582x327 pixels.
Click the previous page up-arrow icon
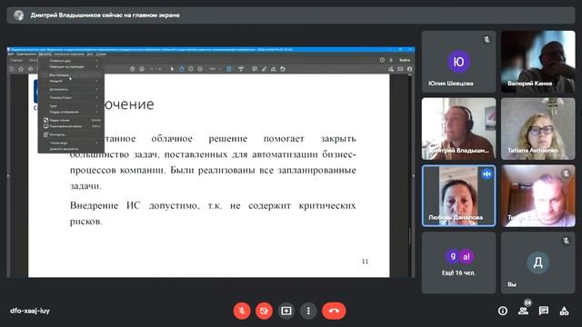pos(133,69)
